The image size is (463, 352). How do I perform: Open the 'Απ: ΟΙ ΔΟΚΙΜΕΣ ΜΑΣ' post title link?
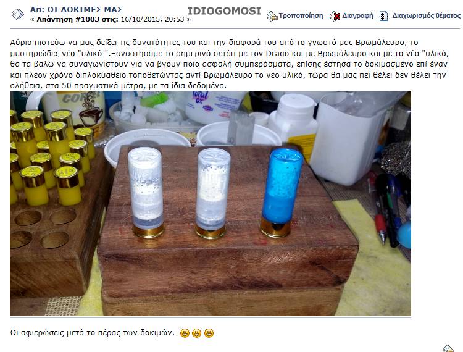coord(76,9)
